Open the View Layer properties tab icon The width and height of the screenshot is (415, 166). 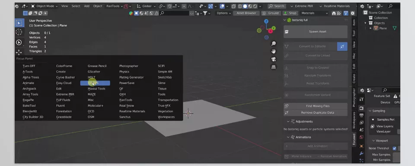coord(361,123)
